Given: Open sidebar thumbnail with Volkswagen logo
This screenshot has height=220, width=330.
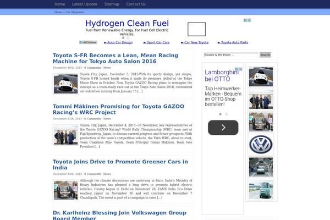Looking at the screenshot, I should pyautogui.click(x=261, y=145).
